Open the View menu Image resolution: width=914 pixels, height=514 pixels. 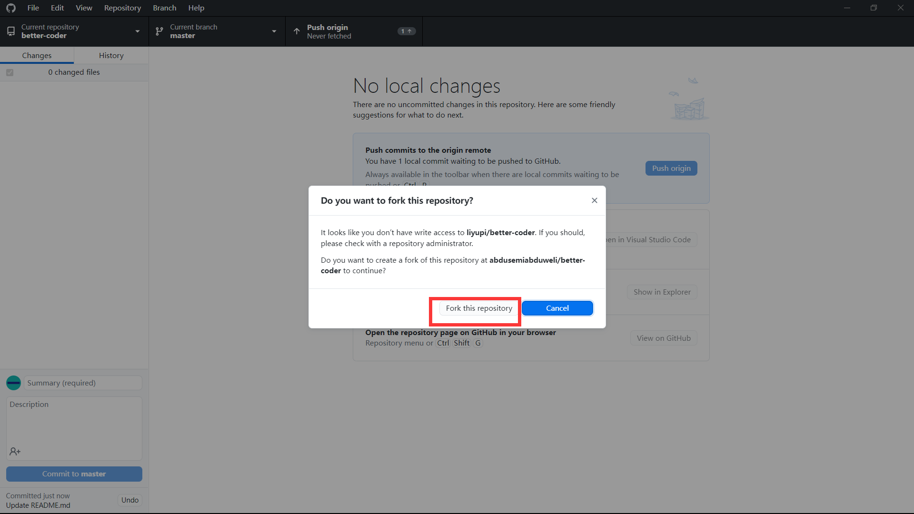pyautogui.click(x=84, y=8)
